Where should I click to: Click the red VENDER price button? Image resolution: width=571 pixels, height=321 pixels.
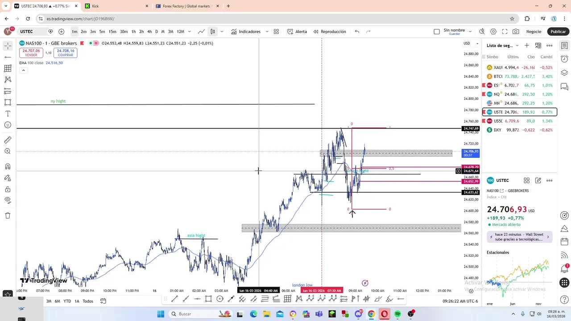(x=31, y=53)
